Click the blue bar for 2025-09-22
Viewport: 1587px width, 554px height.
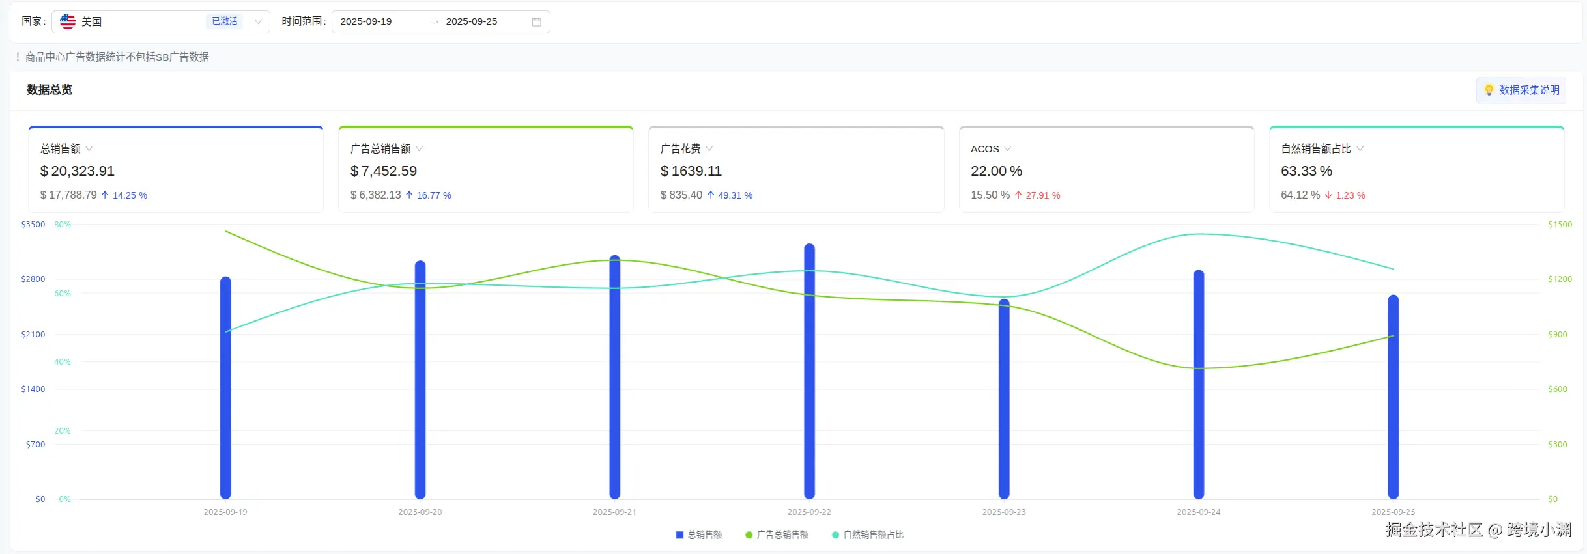pyautogui.click(x=809, y=371)
